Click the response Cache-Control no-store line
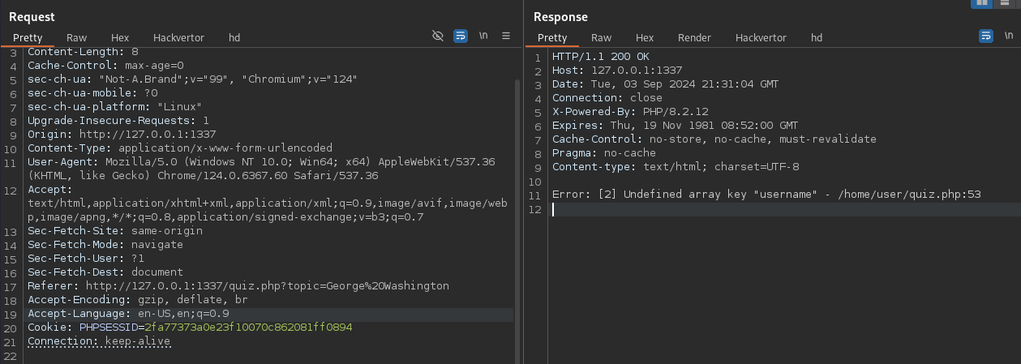 [x=714, y=139]
